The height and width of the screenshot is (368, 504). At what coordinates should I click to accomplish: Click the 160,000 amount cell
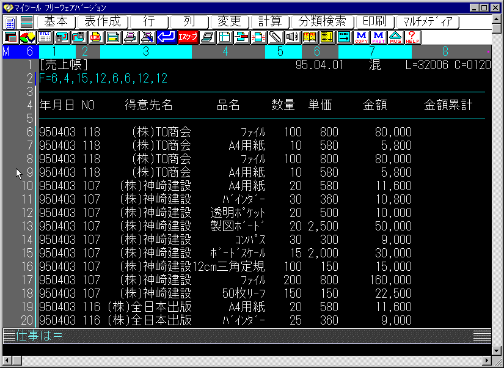390,280
